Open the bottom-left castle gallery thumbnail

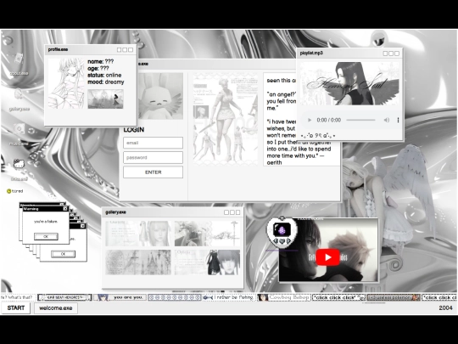(x=138, y=262)
